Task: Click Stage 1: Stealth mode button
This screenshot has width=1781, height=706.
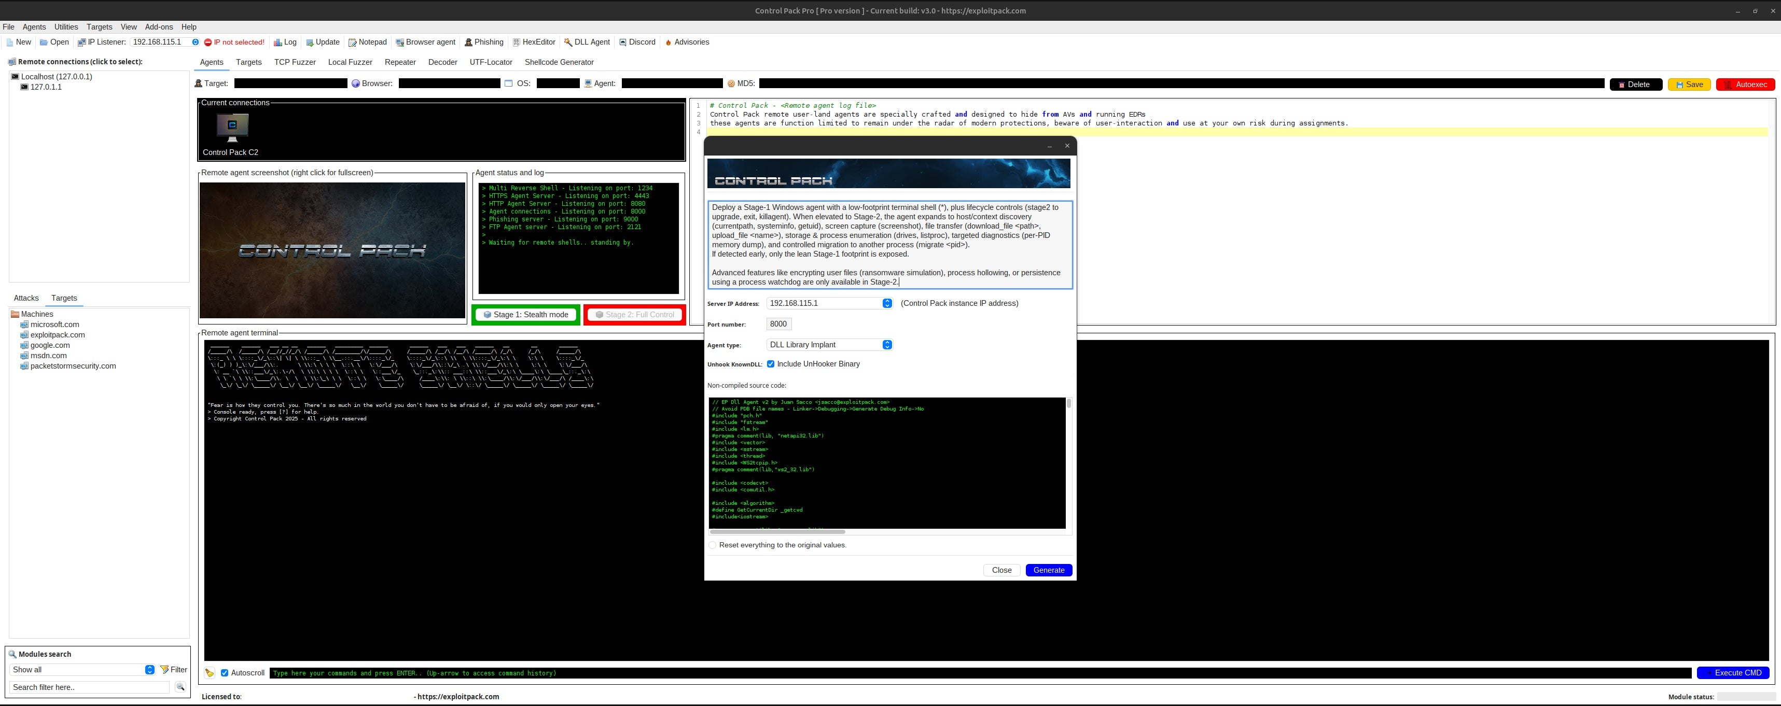Action: click(526, 315)
